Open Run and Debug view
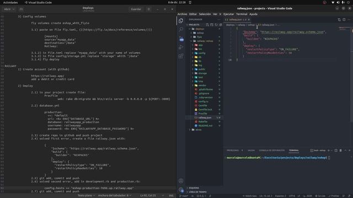The height and width of the screenshot is (198, 353). point(181,47)
